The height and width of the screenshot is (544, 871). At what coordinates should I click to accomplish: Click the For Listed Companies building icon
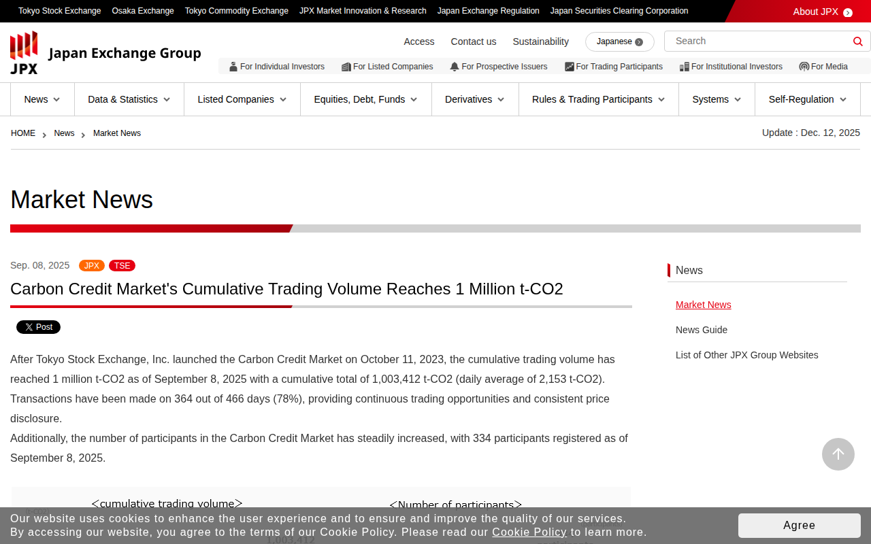point(346,67)
